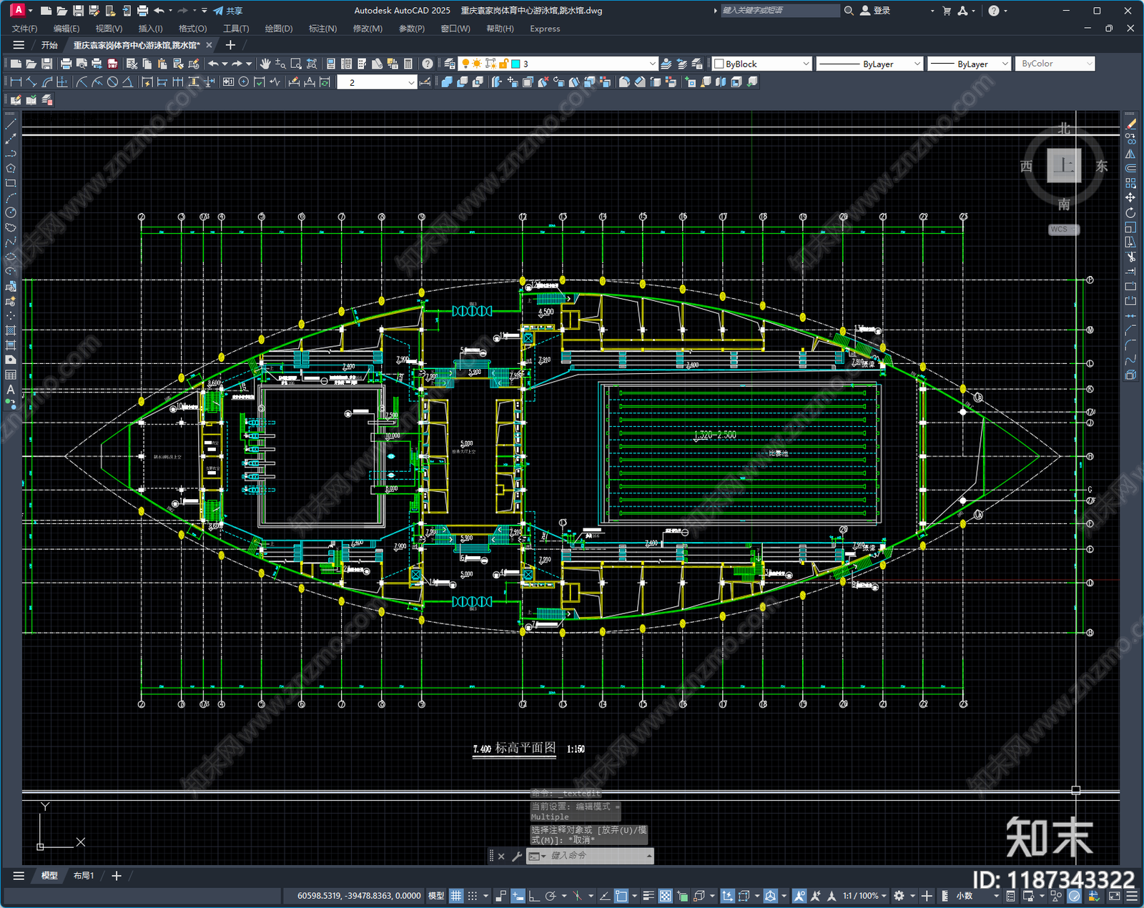This screenshot has height=908, width=1144.
Task: Choose the Circle tool in draw toolbar
Action: pos(11,212)
